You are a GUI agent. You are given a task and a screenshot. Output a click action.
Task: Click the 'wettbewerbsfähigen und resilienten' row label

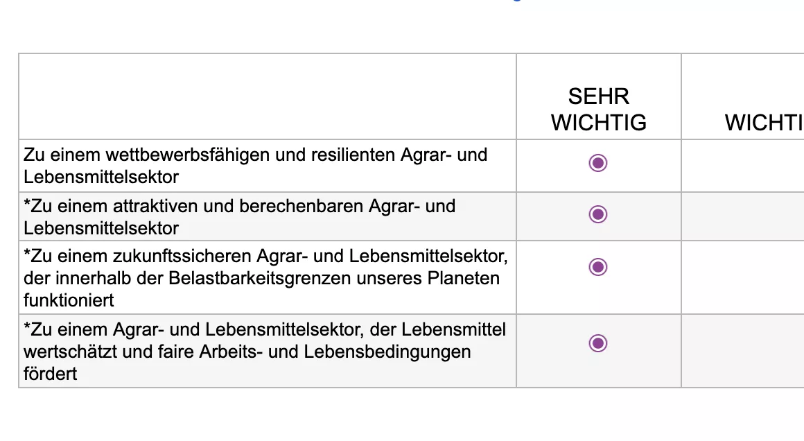255,166
